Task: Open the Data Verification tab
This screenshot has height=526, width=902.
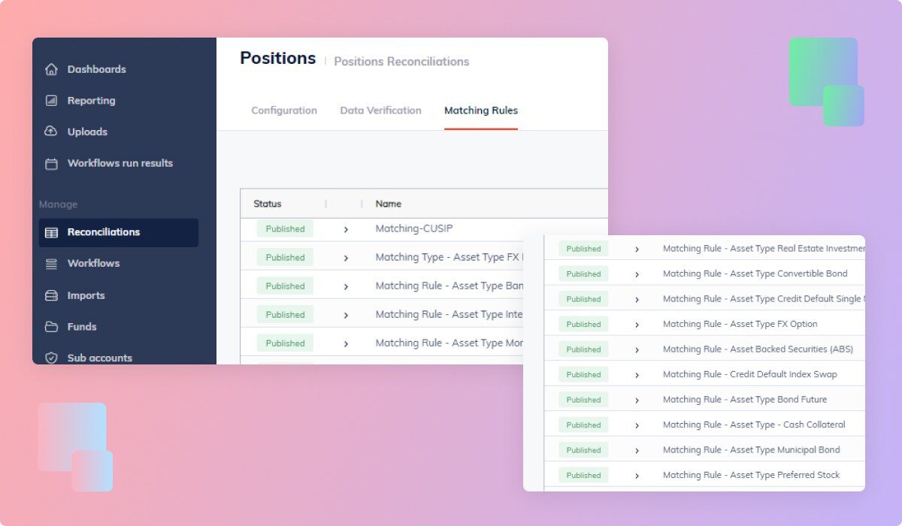Action: [380, 110]
